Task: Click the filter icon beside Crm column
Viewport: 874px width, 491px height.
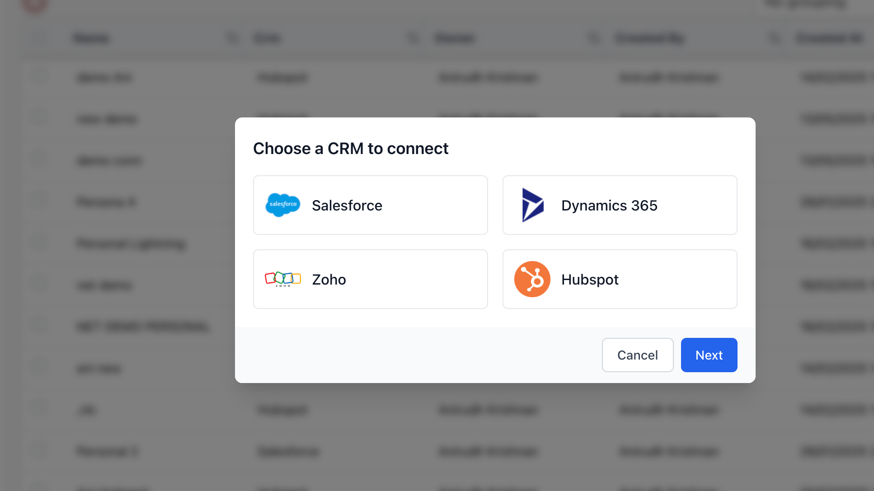Action: point(413,38)
